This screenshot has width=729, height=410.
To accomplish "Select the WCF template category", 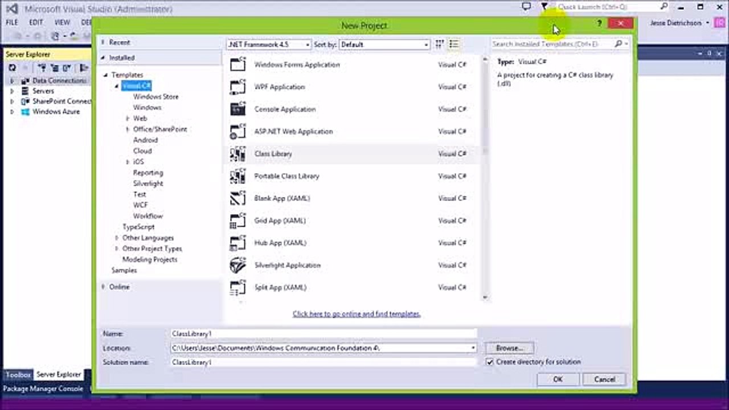I will pos(140,205).
